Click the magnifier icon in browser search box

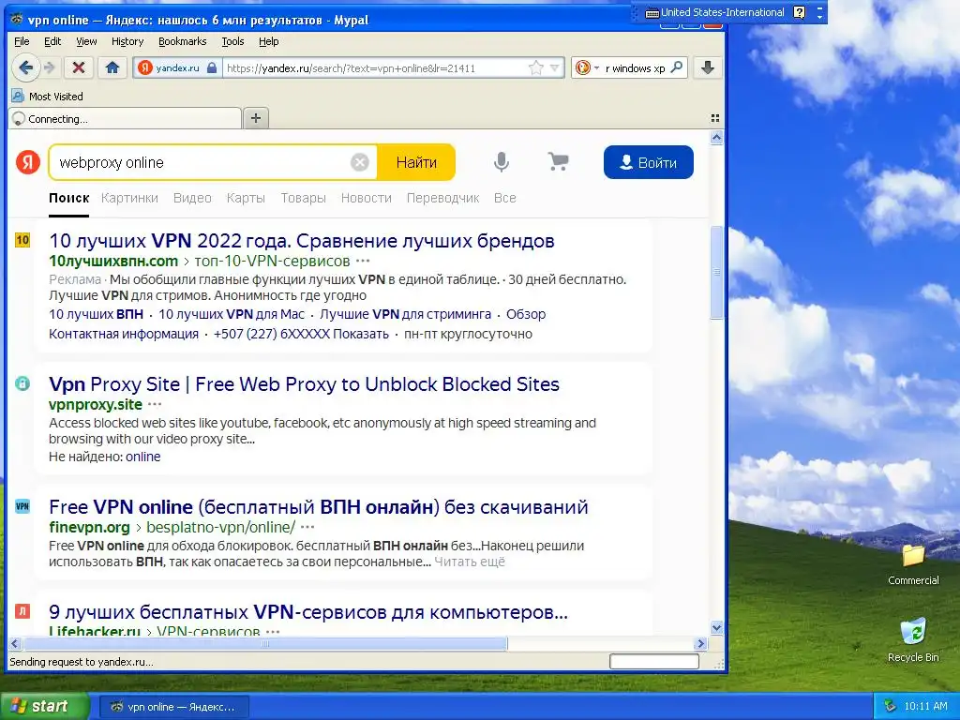click(677, 67)
